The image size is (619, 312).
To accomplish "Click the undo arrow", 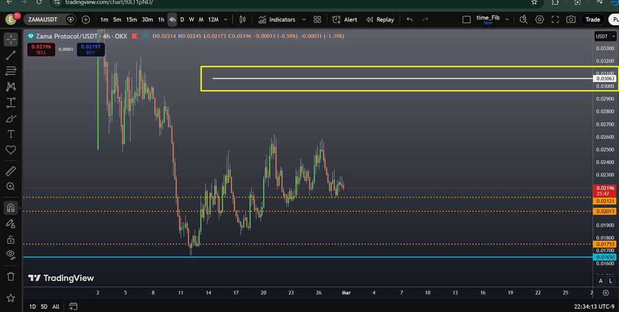I will pyautogui.click(x=410, y=20).
